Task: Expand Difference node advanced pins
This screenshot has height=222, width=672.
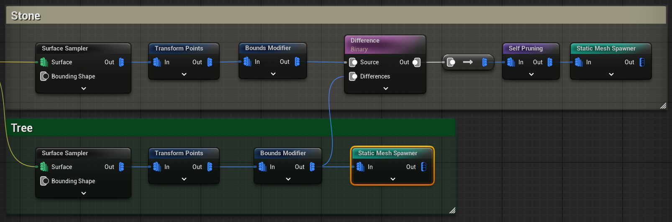Action: pos(386,88)
